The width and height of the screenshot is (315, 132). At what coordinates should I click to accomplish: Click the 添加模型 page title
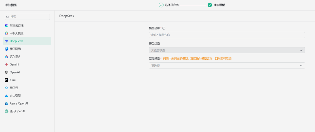[11, 5]
